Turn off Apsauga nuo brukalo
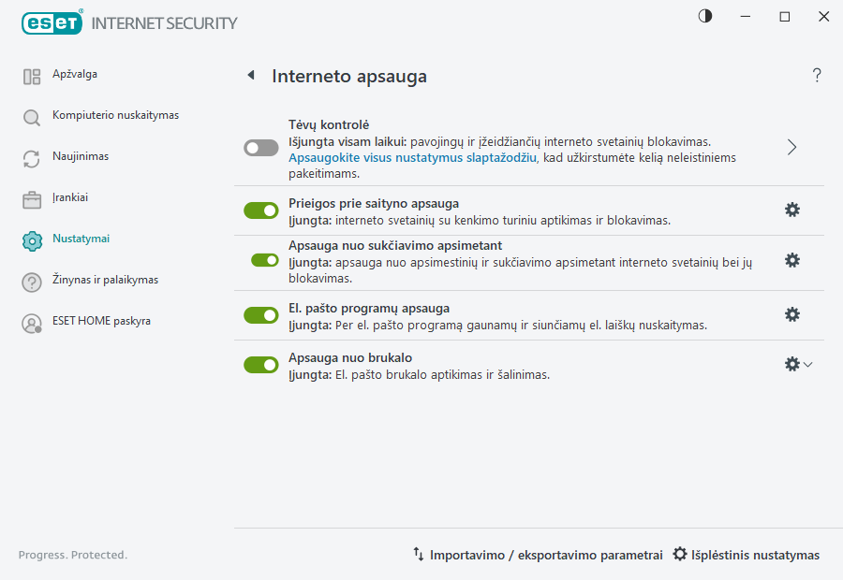 point(260,365)
